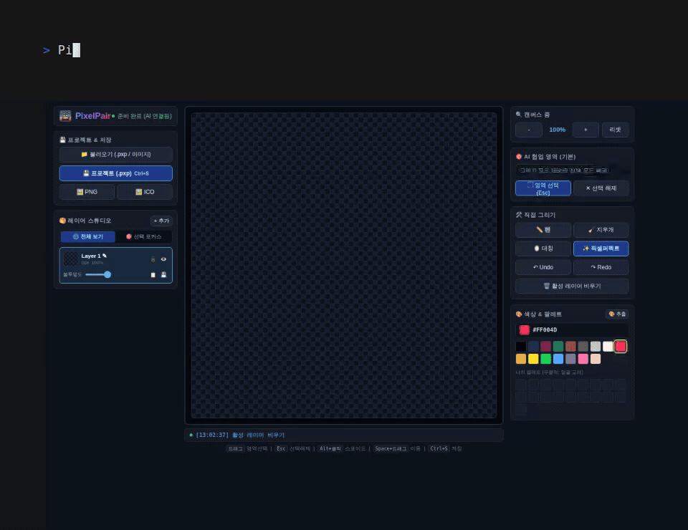This screenshot has height=530, width=688.
Task: Undo the last action
Action: click(543, 267)
